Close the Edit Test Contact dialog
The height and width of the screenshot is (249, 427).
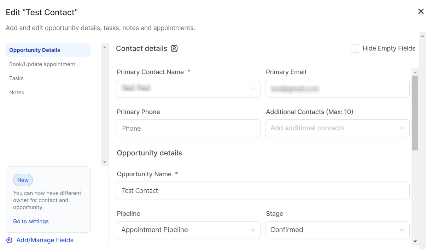click(421, 11)
